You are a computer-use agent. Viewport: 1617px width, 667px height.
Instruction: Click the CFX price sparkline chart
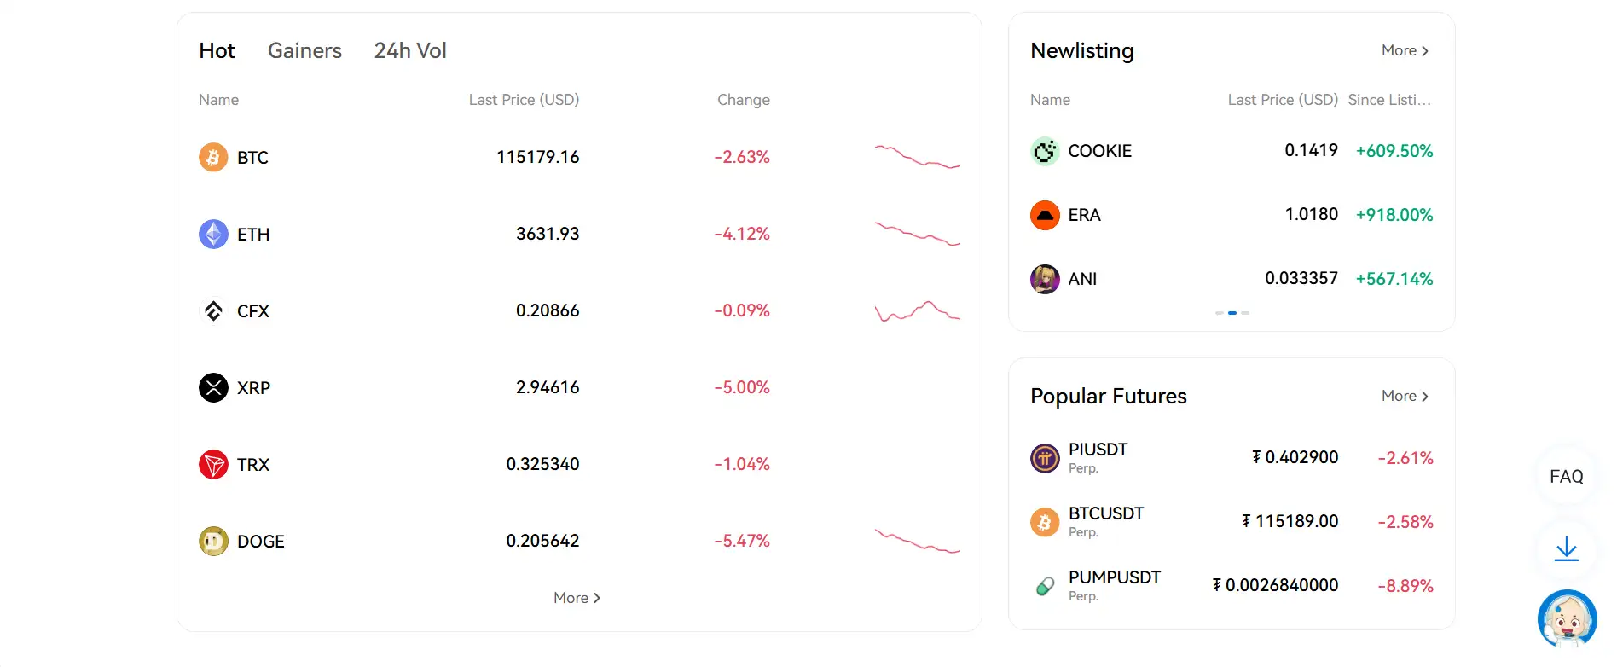(917, 311)
